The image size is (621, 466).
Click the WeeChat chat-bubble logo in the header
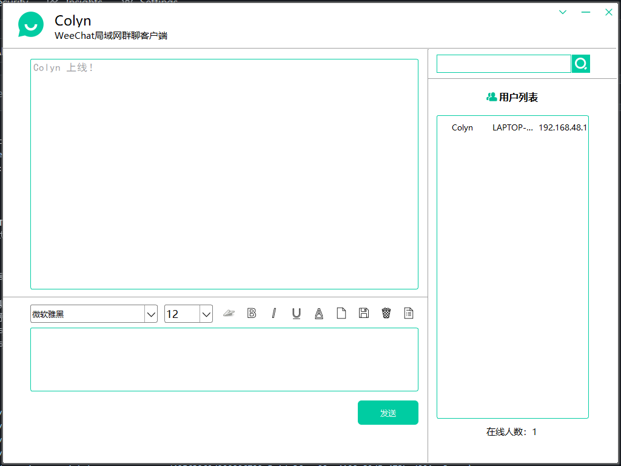tap(31, 25)
